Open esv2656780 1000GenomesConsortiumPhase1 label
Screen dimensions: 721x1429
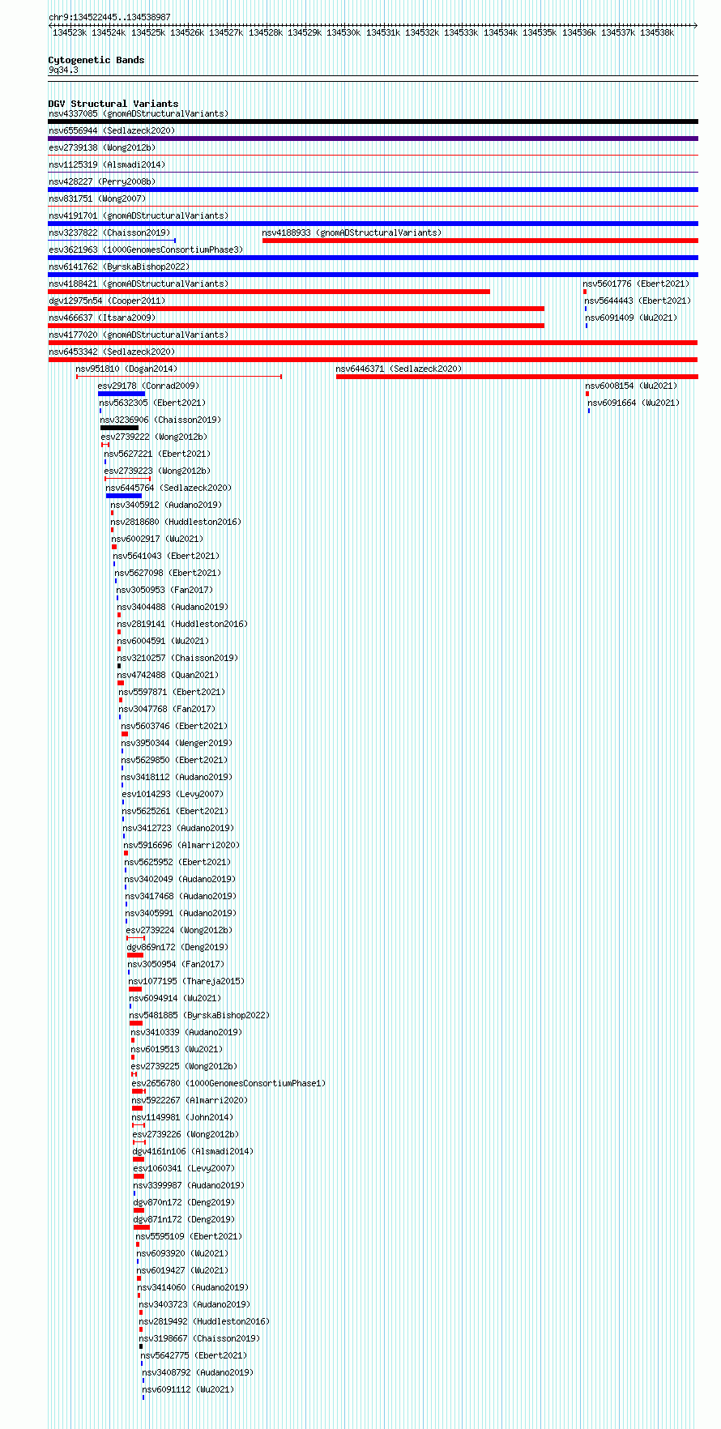point(229,1084)
